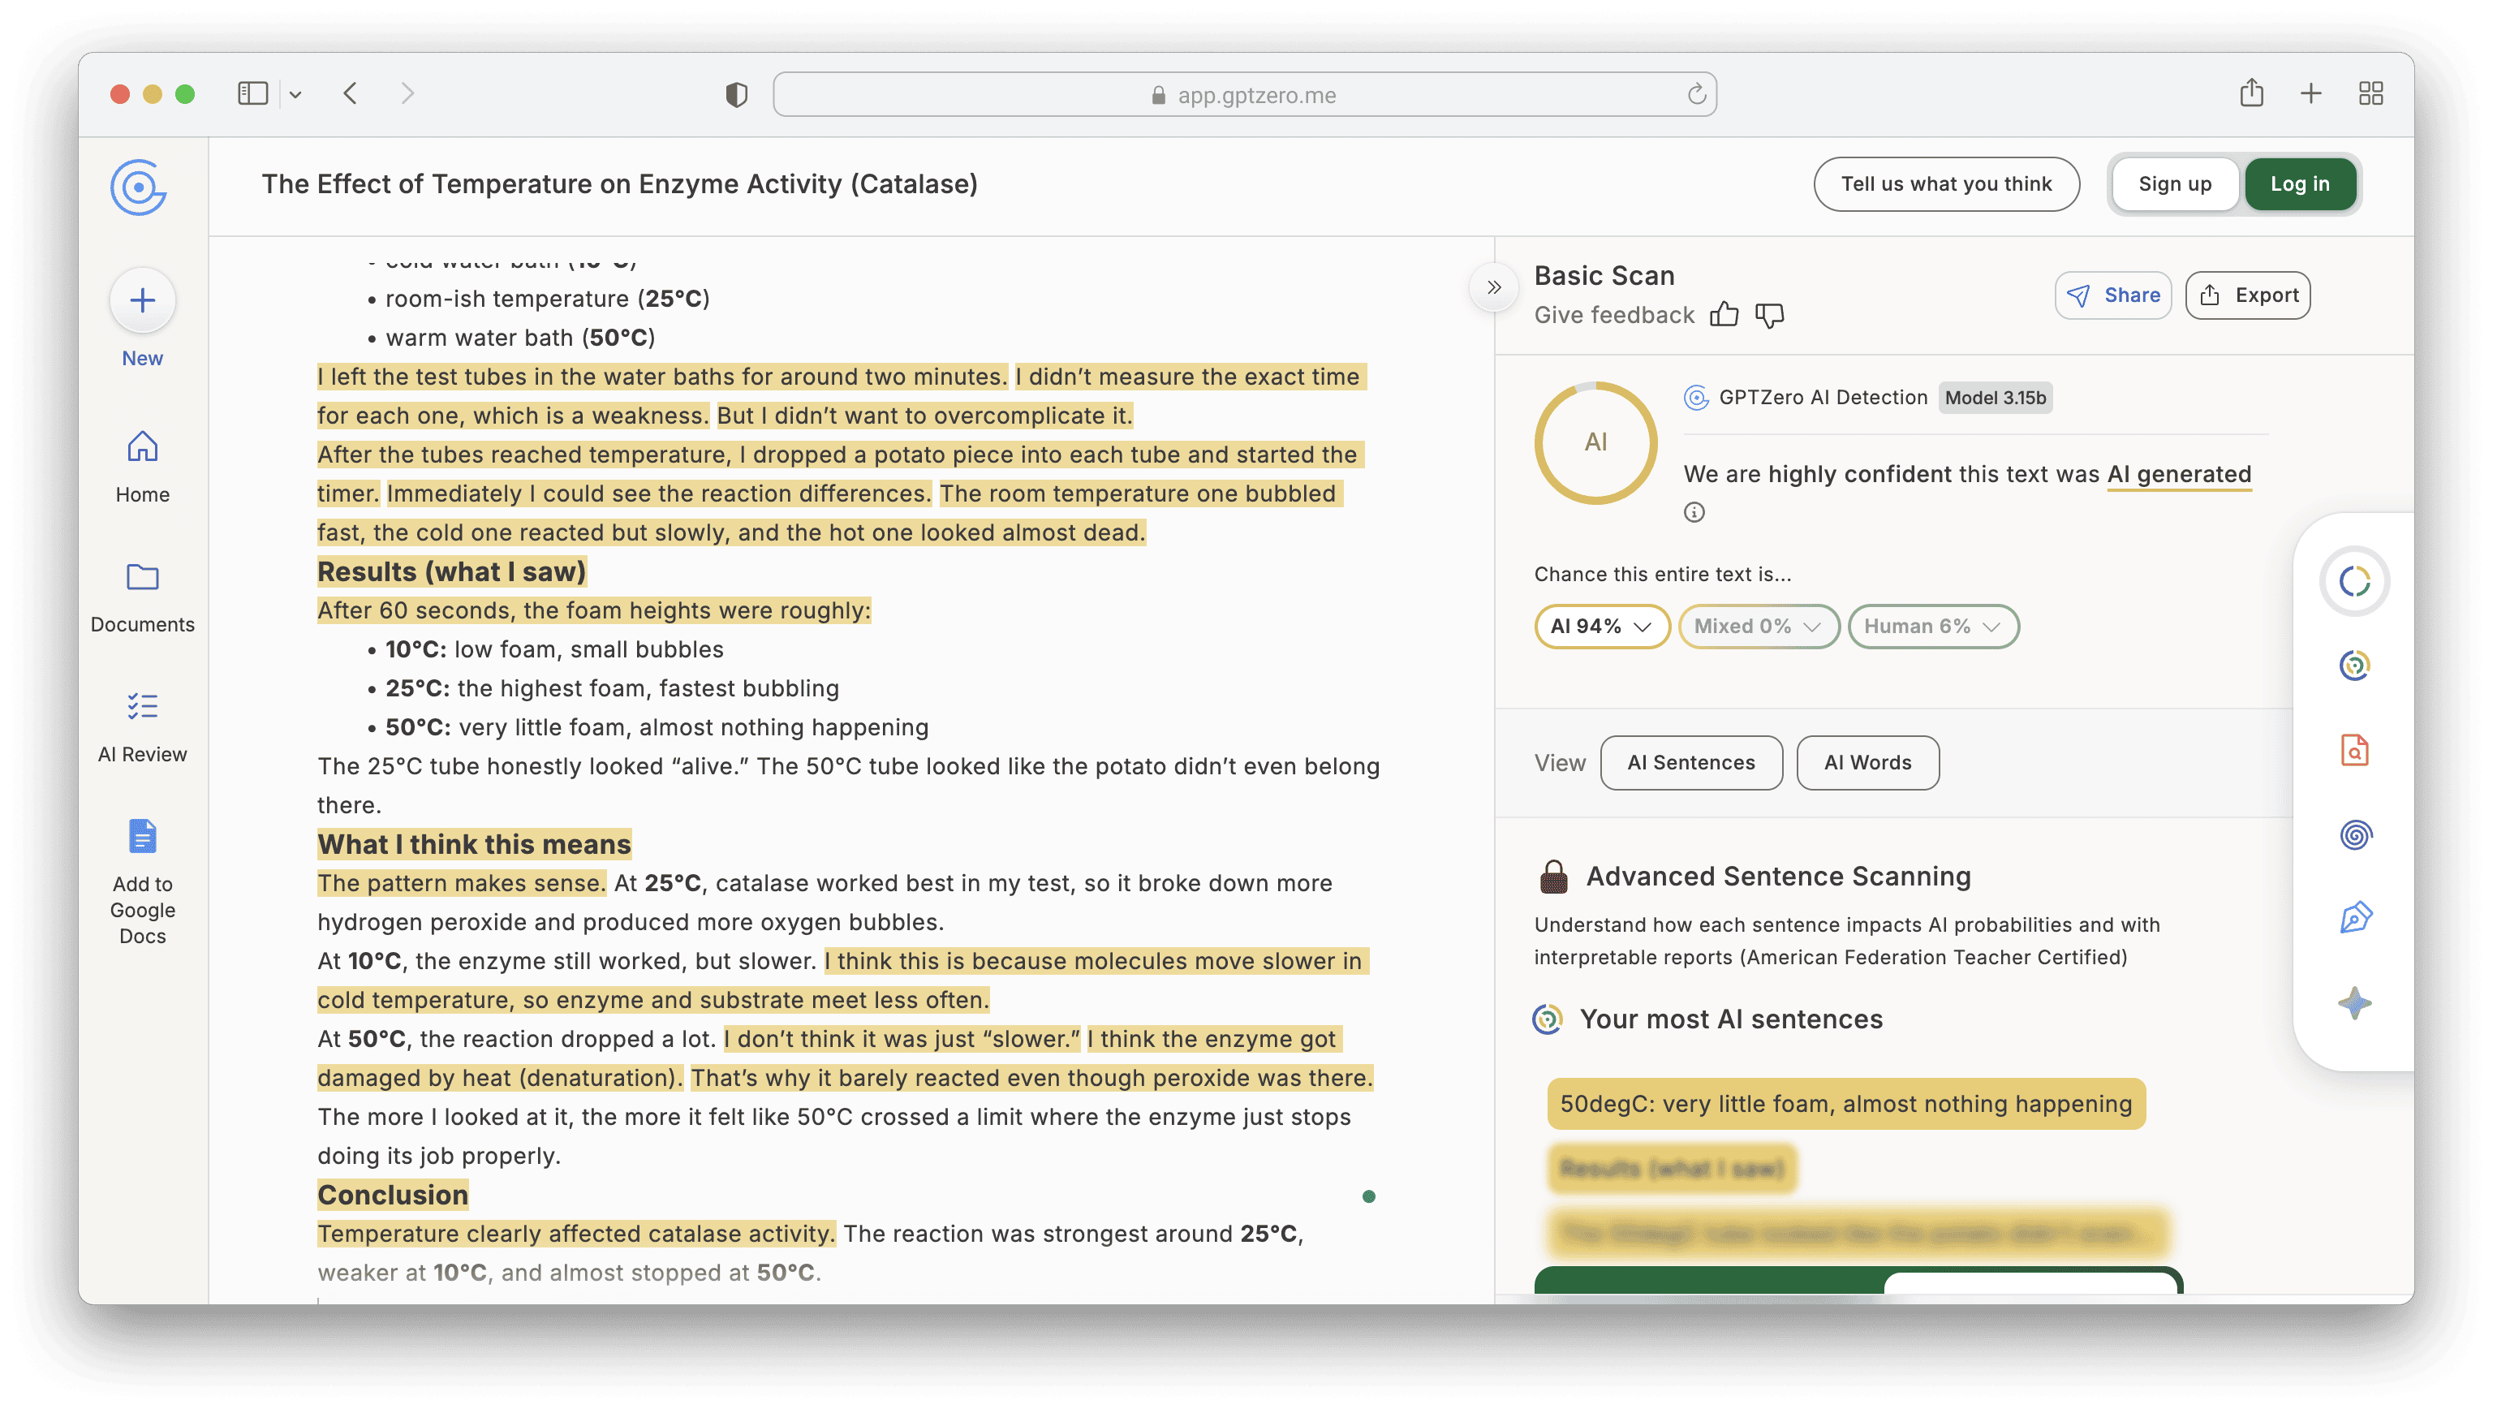Click the Share button
This screenshot has height=1409, width=2493.
tap(2112, 295)
